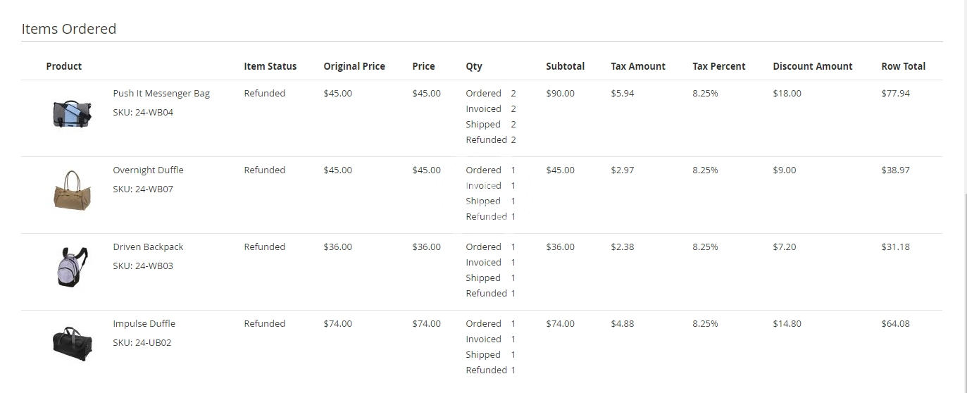Click SKU 24-WB04 text
This screenshot has height=393, width=967.
click(143, 113)
